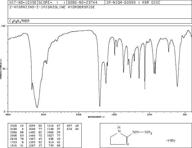The height and width of the screenshot is (148, 192).
Task: Click the deepest peak near 3180 wavenumber
Action: [x=37, y=107]
